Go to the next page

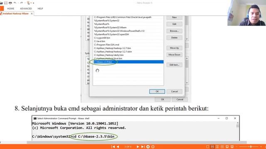[138, 147]
